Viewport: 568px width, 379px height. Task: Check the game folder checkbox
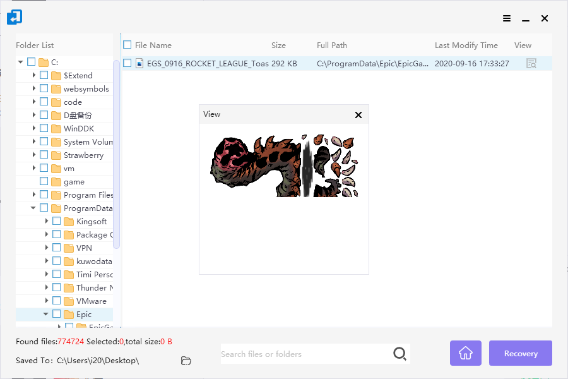44,181
